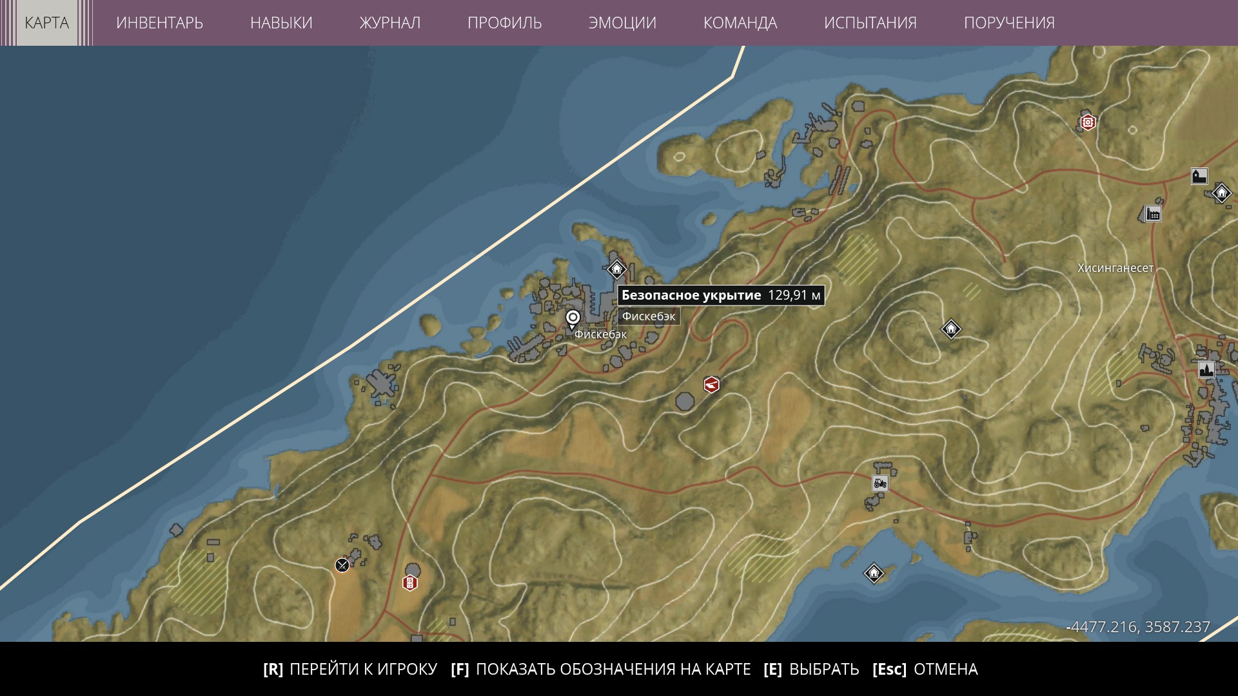This screenshot has height=696, width=1238.
Task: Click the [R] ПЕРЕЙТИ К ИГРОКУ prompt
Action: 350,670
